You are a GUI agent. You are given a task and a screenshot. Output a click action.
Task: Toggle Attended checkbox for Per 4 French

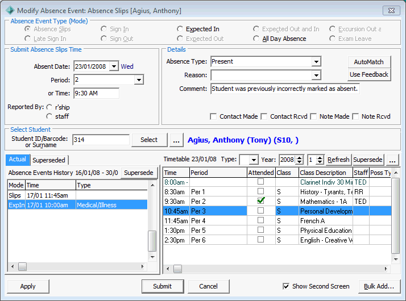tap(261, 220)
